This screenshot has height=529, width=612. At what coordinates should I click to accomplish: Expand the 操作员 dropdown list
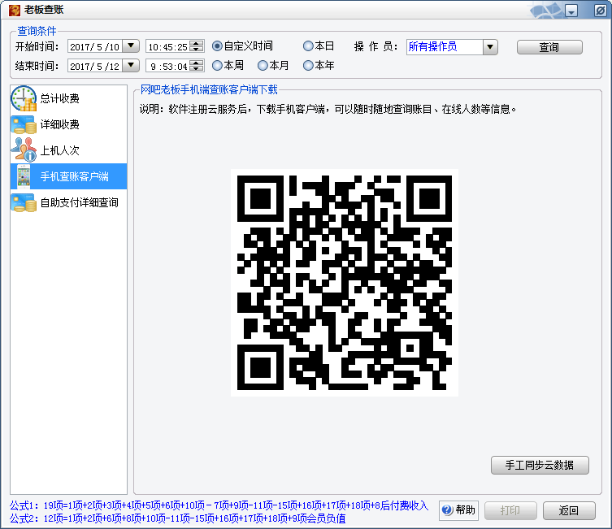coord(490,47)
